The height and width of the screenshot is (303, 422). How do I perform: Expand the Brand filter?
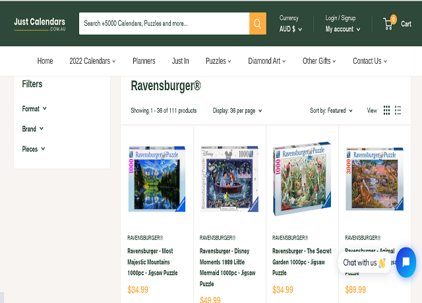33,129
